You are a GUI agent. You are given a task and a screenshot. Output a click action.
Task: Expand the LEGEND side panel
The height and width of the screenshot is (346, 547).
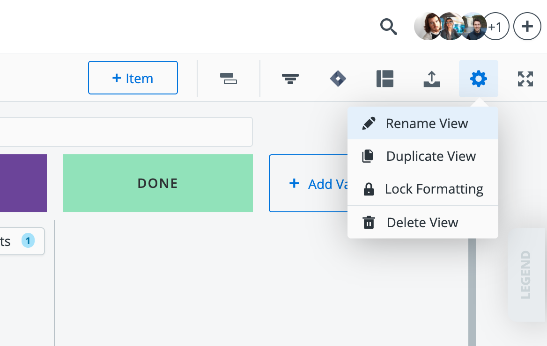(x=526, y=274)
